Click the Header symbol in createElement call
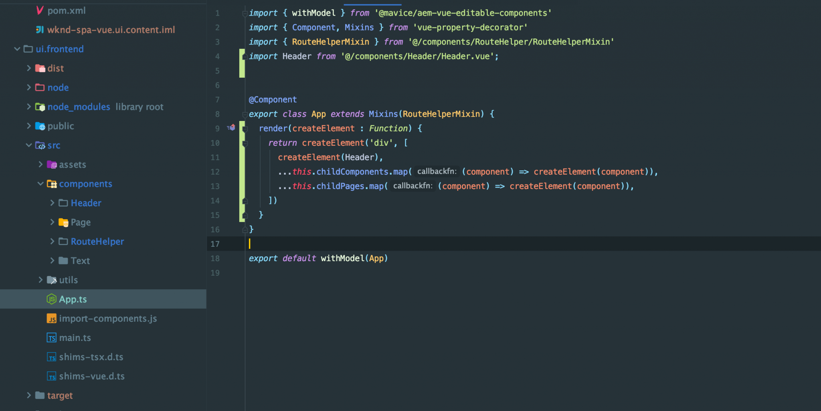 click(359, 157)
